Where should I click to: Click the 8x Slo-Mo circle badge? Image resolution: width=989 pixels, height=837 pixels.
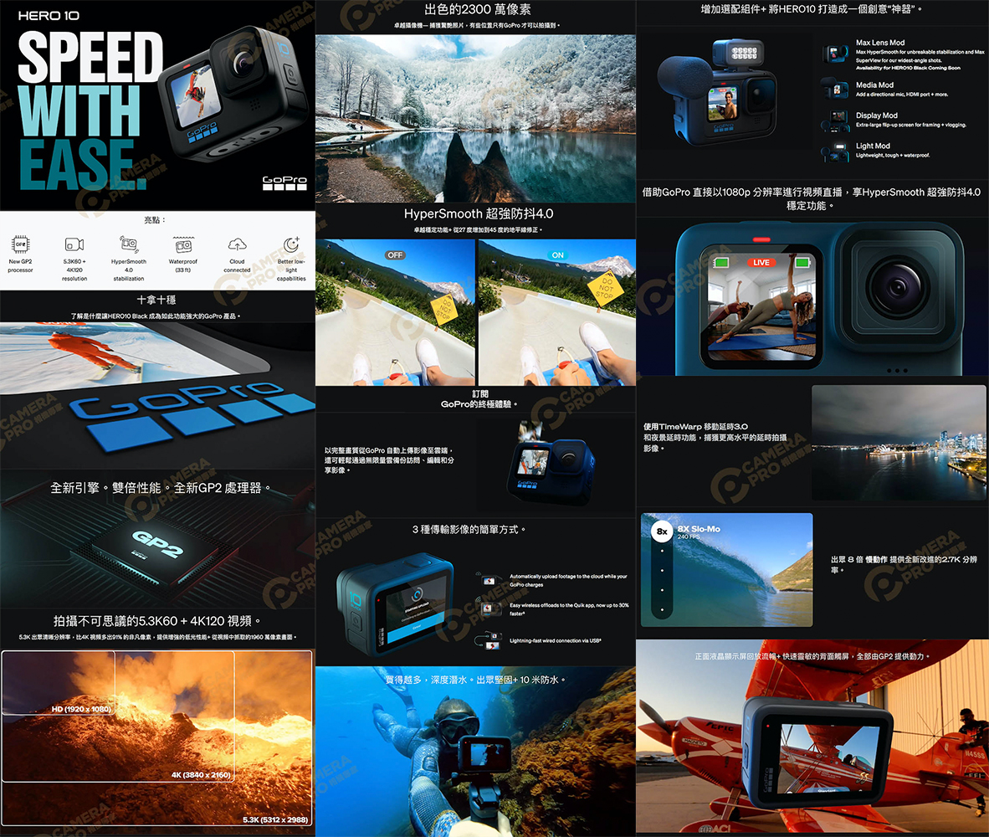point(662,531)
